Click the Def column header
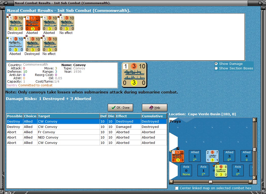 click(103, 116)
